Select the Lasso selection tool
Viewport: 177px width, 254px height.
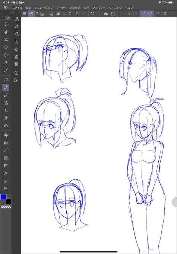click(x=6, y=47)
